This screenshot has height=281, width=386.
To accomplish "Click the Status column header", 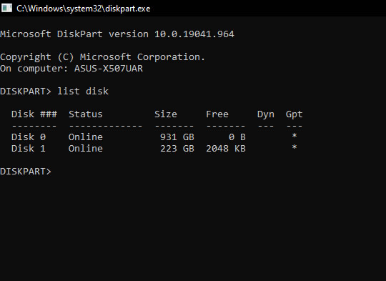I will (x=86, y=114).
